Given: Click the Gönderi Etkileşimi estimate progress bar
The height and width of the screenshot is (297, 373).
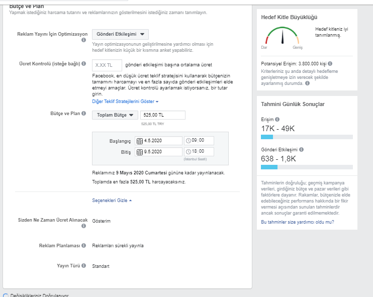Looking at the screenshot, I should (x=307, y=167).
